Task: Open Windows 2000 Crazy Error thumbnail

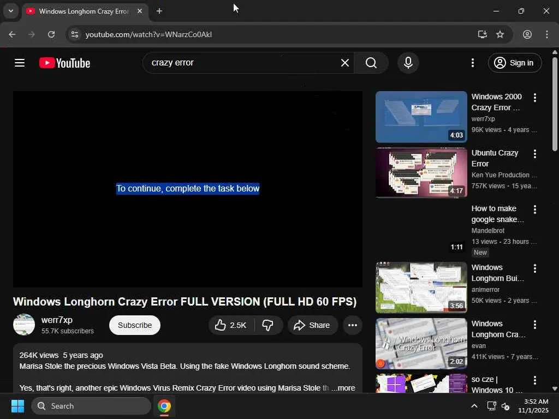Action: 421,117
